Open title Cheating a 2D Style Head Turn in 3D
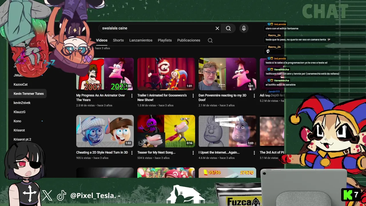The width and height of the screenshot is (366, 206). pyautogui.click(x=102, y=152)
